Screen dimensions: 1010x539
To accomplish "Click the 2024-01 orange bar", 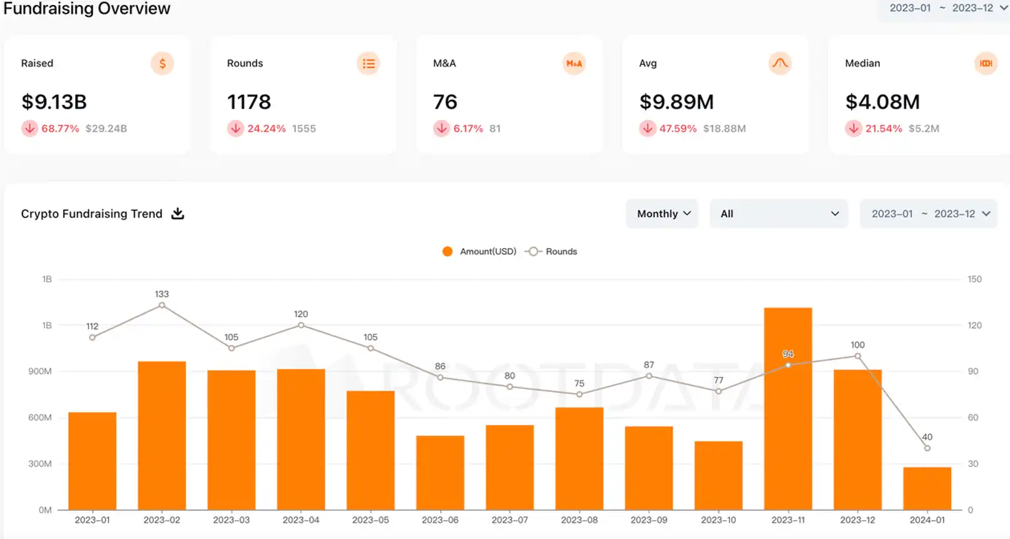I will tap(927, 488).
